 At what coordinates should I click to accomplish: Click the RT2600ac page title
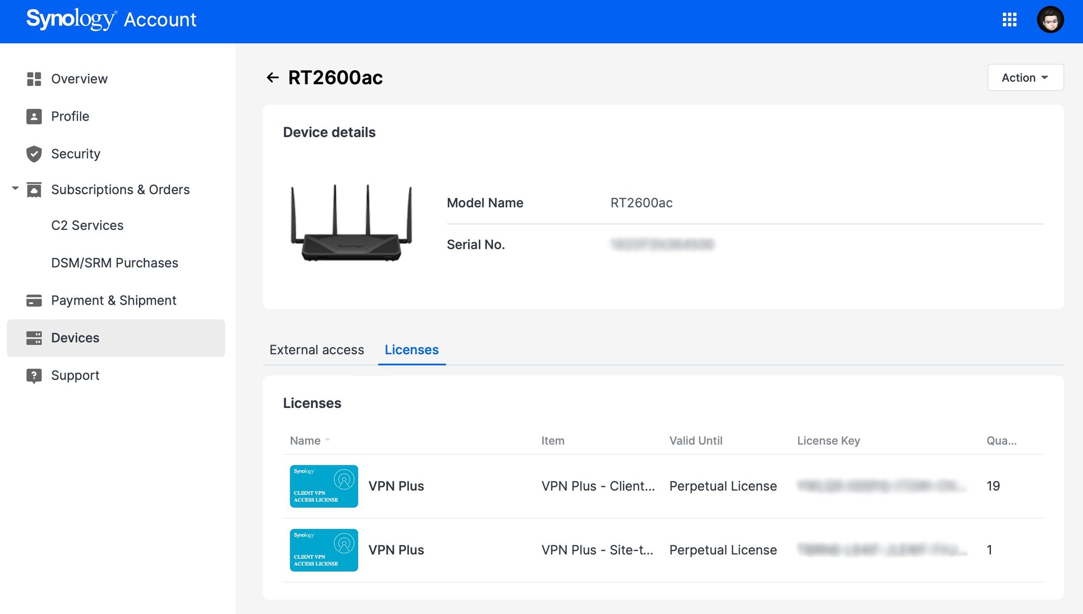335,77
